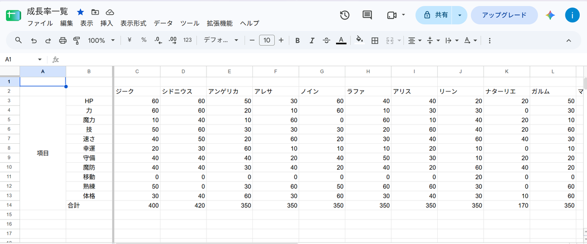
Task: Open the vertical align dropdown
Action: (x=433, y=40)
